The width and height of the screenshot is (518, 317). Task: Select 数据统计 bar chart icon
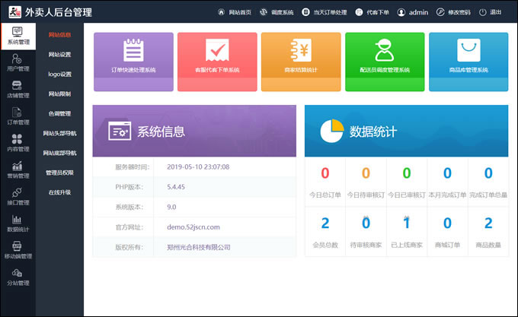click(x=18, y=220)
